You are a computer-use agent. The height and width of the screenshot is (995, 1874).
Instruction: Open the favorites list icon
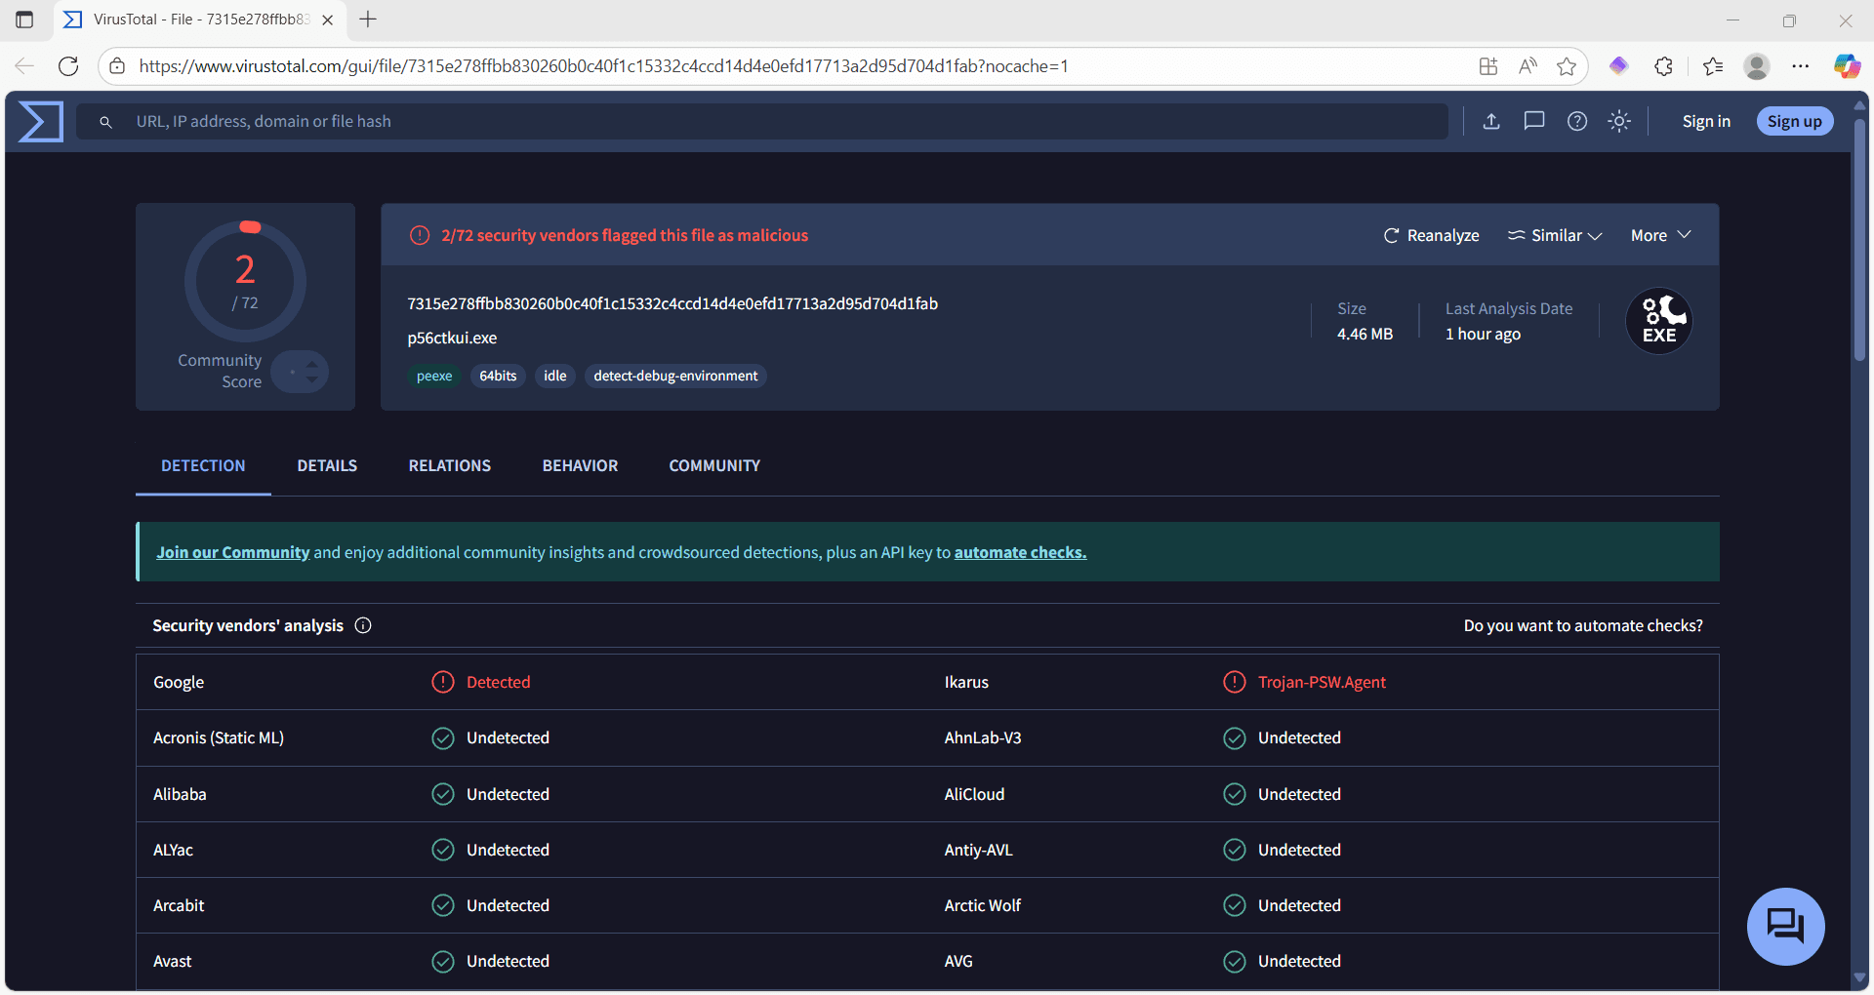(1713, 66)
